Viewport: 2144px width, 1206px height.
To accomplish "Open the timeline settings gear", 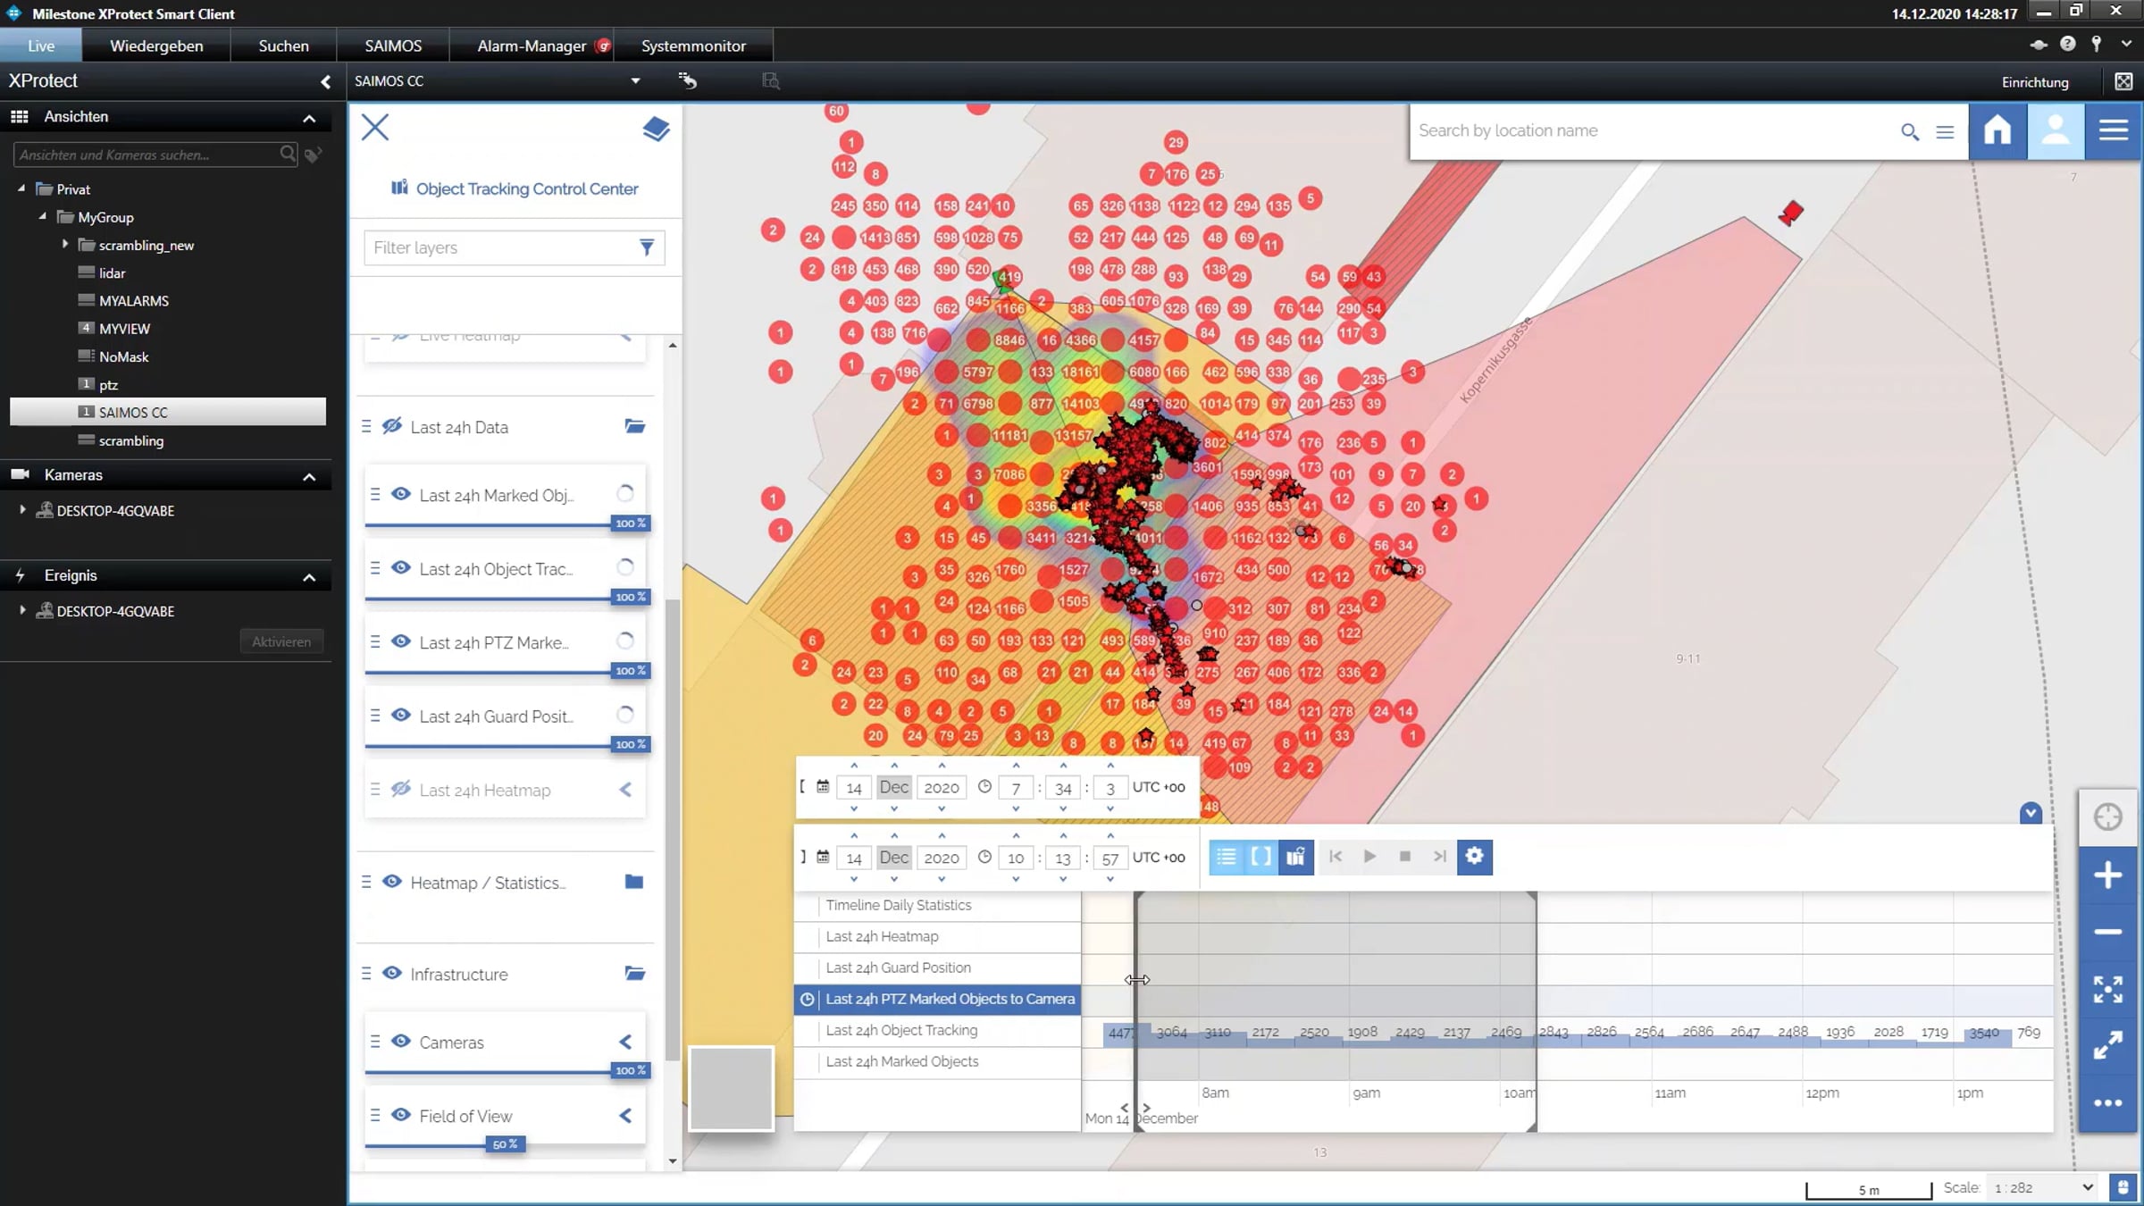I will (x=1474, y=857).
